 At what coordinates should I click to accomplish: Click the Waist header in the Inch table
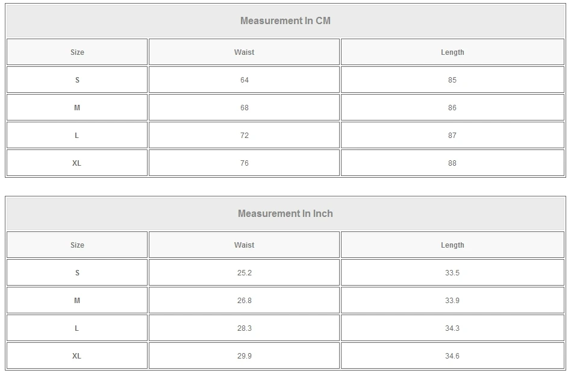(x=244, y=245)
